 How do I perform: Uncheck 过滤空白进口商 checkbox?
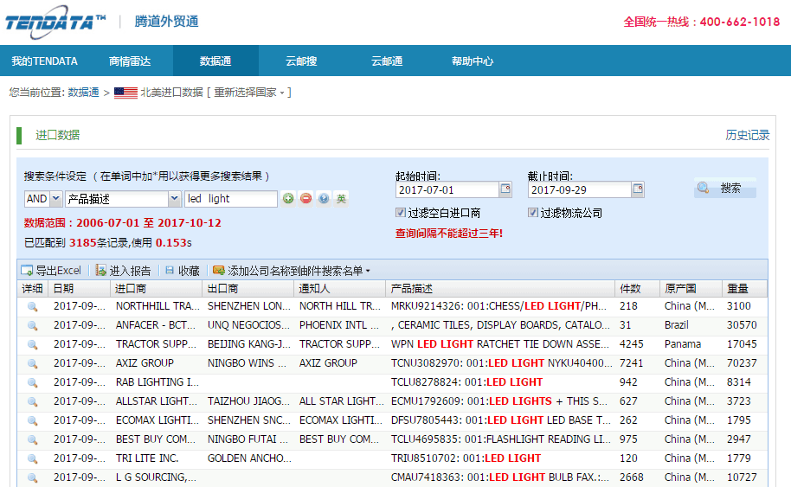(401, 213)
